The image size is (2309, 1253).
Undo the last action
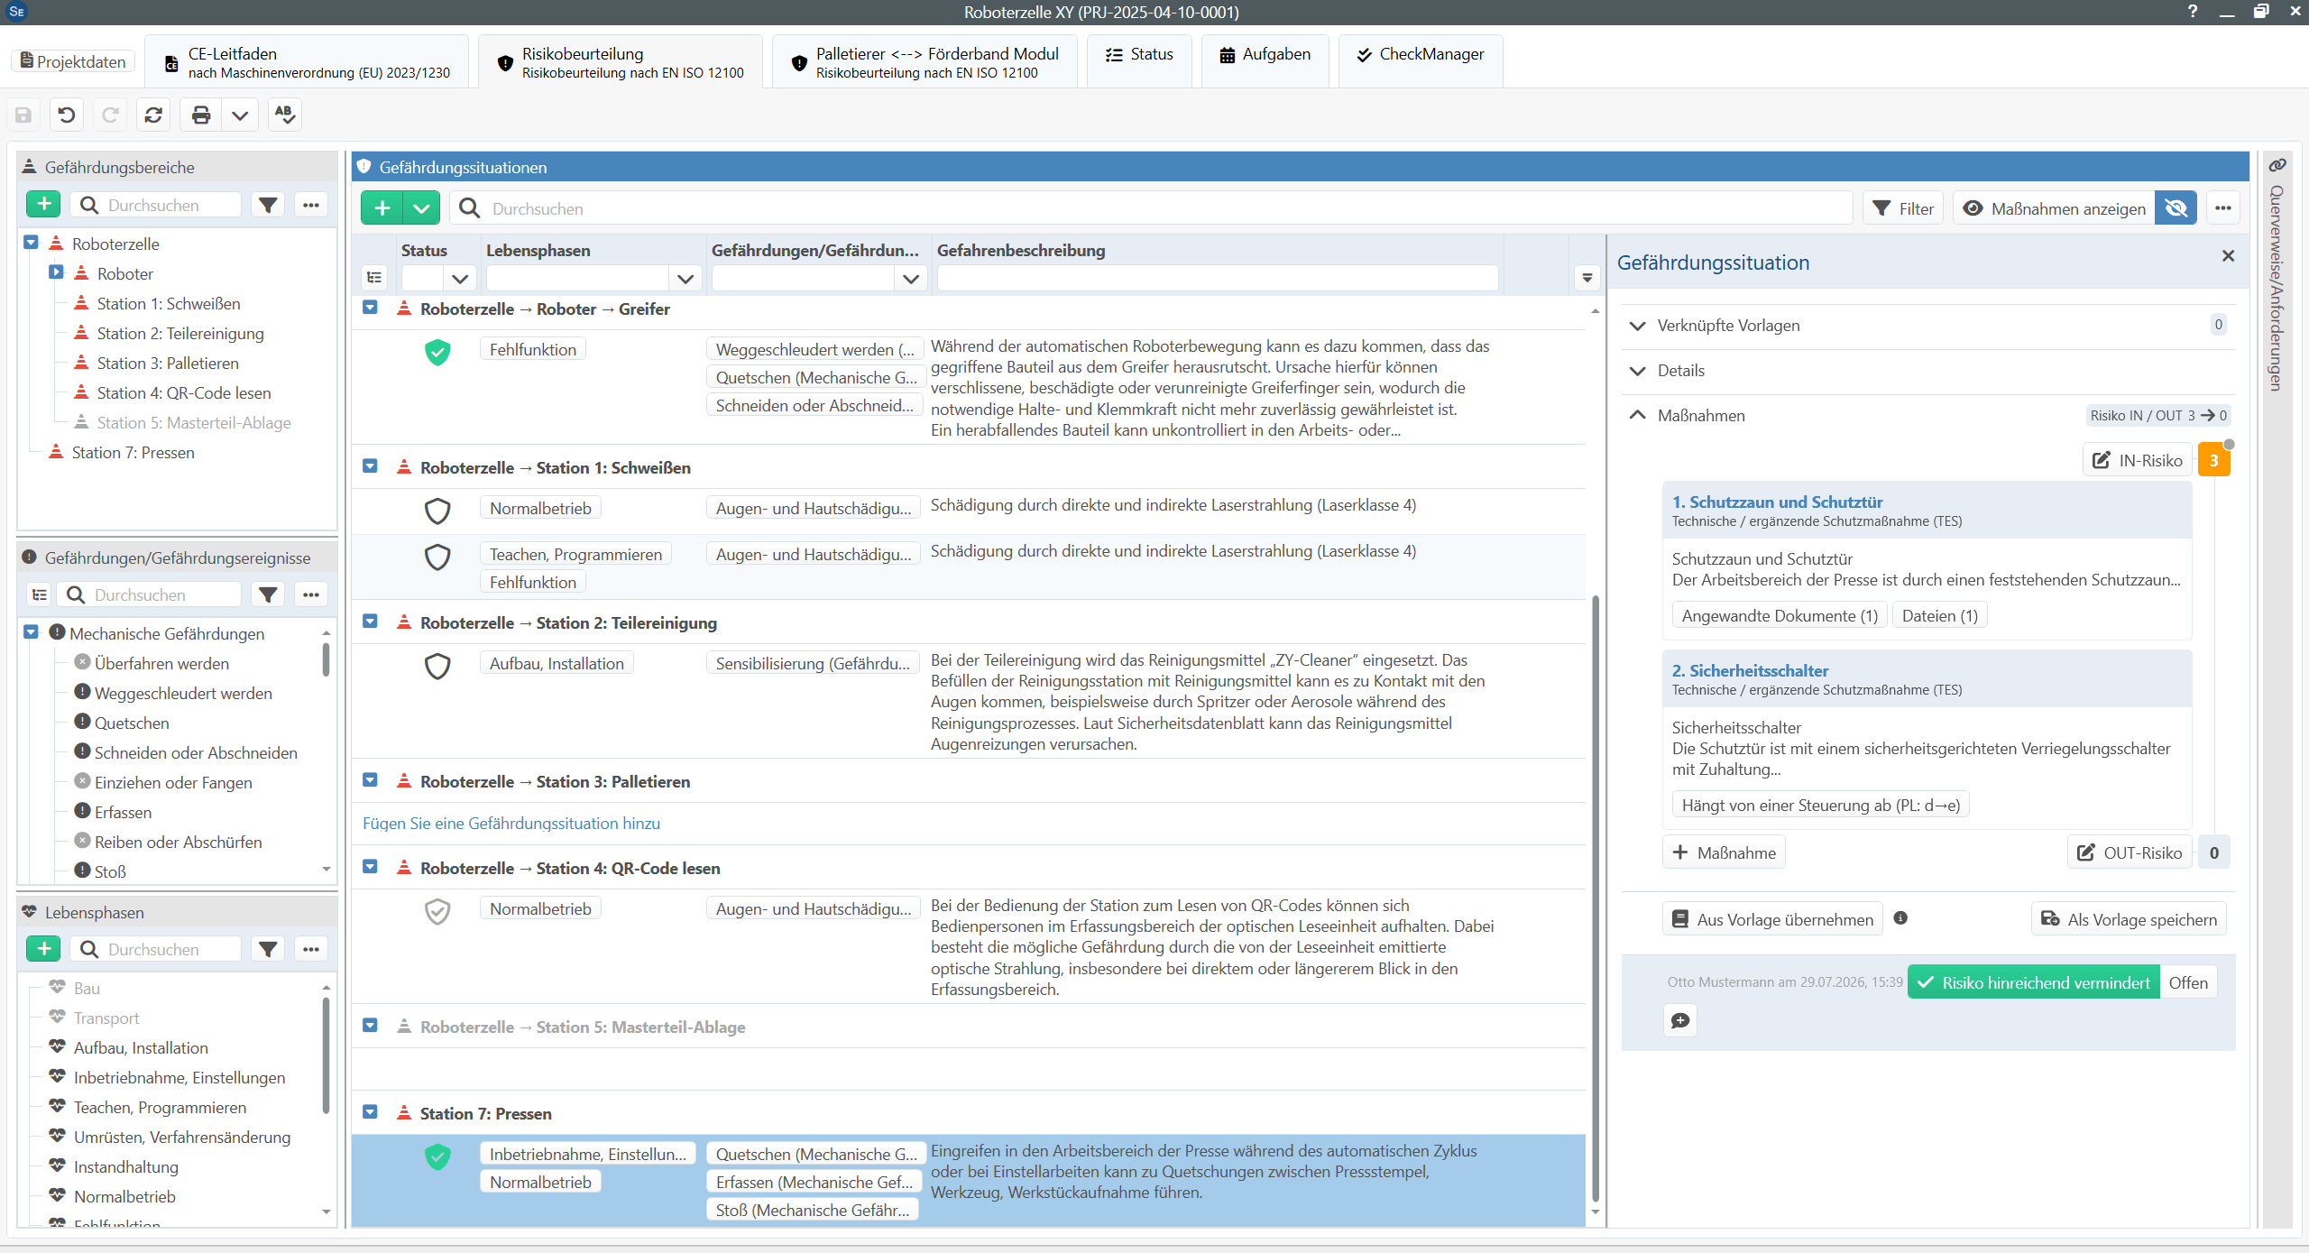click(x=67, y=115)
